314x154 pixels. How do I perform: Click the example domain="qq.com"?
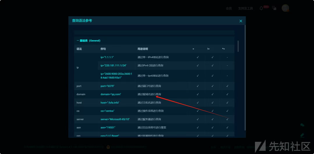pos(111,94)
